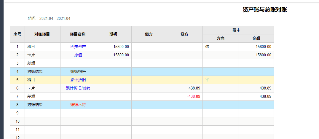
Task: Open the 累计折旧 subject link
Action: pyautogui.click(x=78, y=80)
